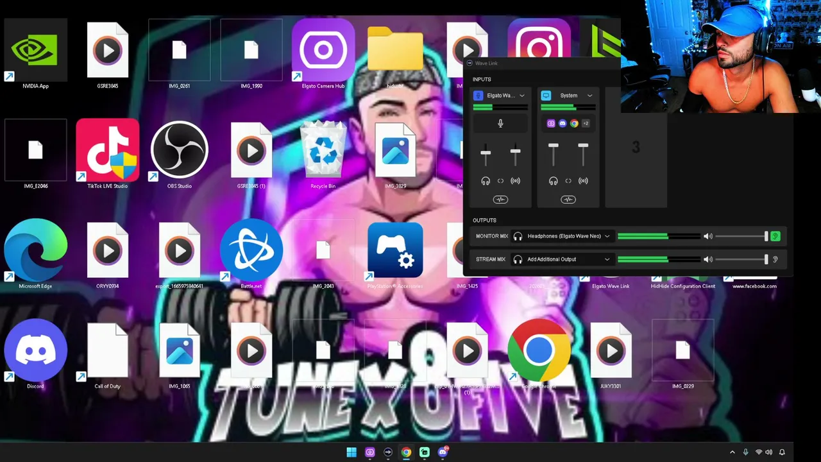The image size is (821, 462).
Task: Click the Elgato Wave stream mix fader
Action: pyautogui.click(x=515, y=152)
